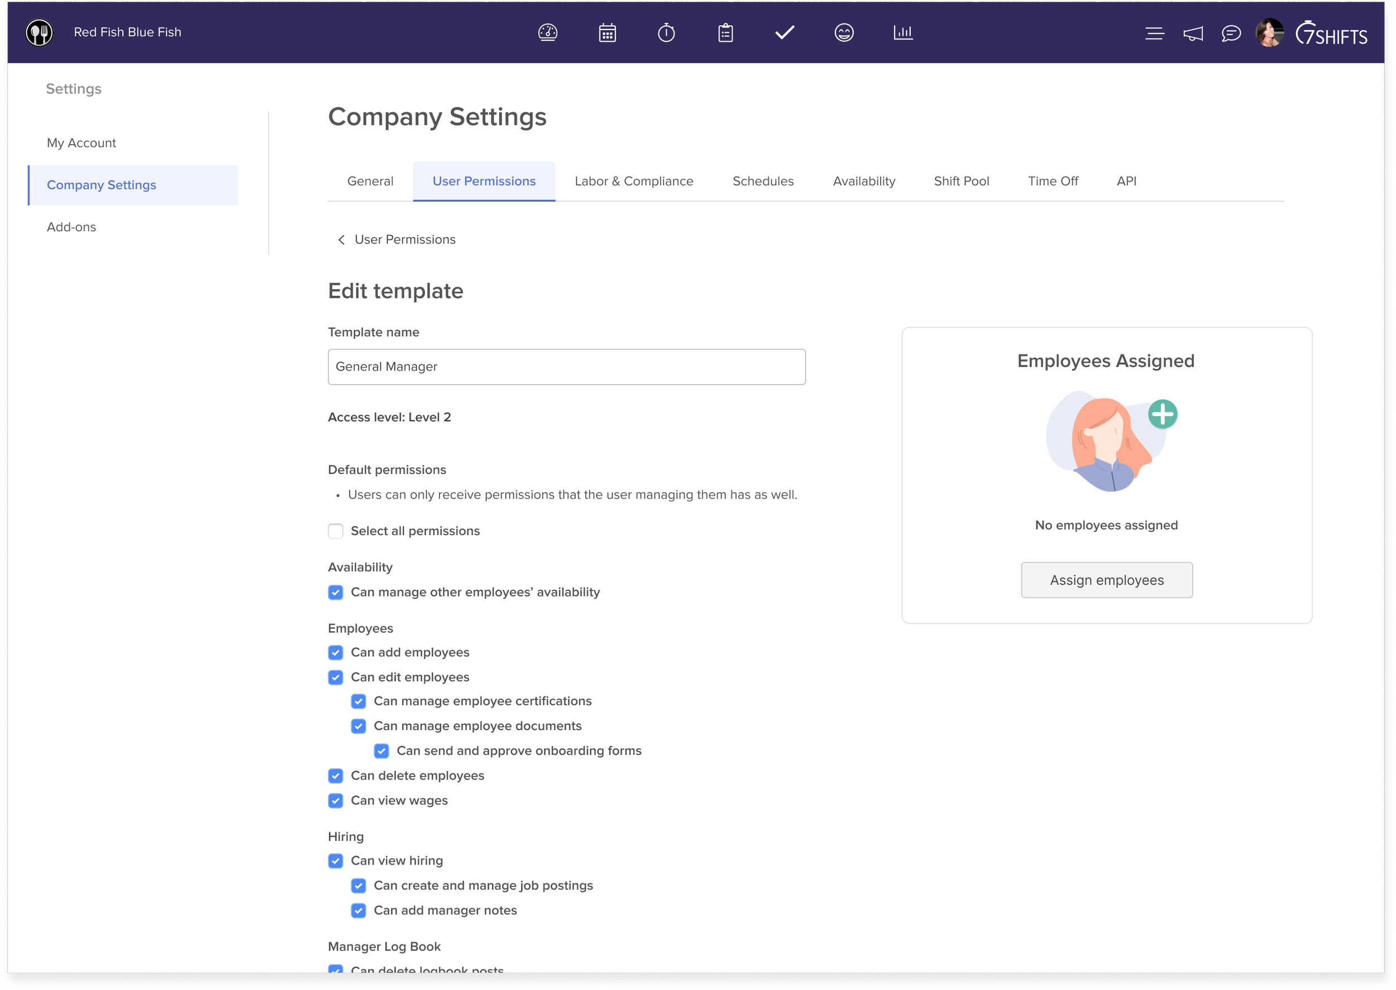This screenshot has height=990, width=1396.
Task: Check Select all permissions checkbox
Action: (x=336, y=531)
